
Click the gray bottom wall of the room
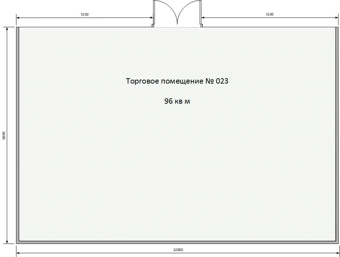[176, 242]
